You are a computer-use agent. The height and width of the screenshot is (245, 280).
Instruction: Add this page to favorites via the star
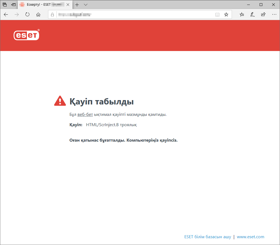click(226, 14)
